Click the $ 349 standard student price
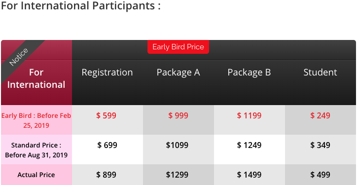The image size is (357, 185). 320,145
